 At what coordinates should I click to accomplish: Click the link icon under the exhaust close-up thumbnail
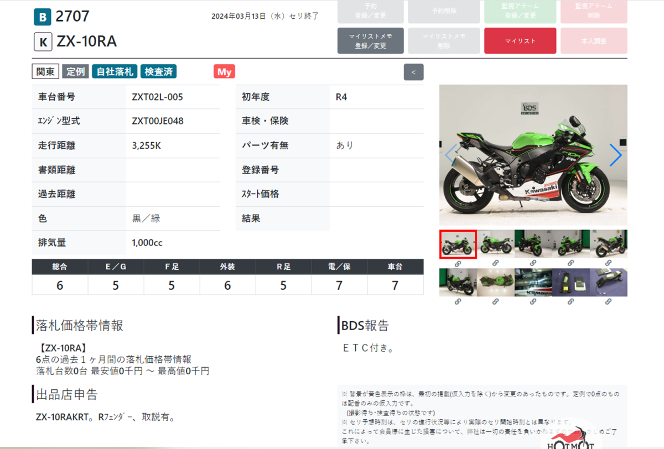coord(533,302)
